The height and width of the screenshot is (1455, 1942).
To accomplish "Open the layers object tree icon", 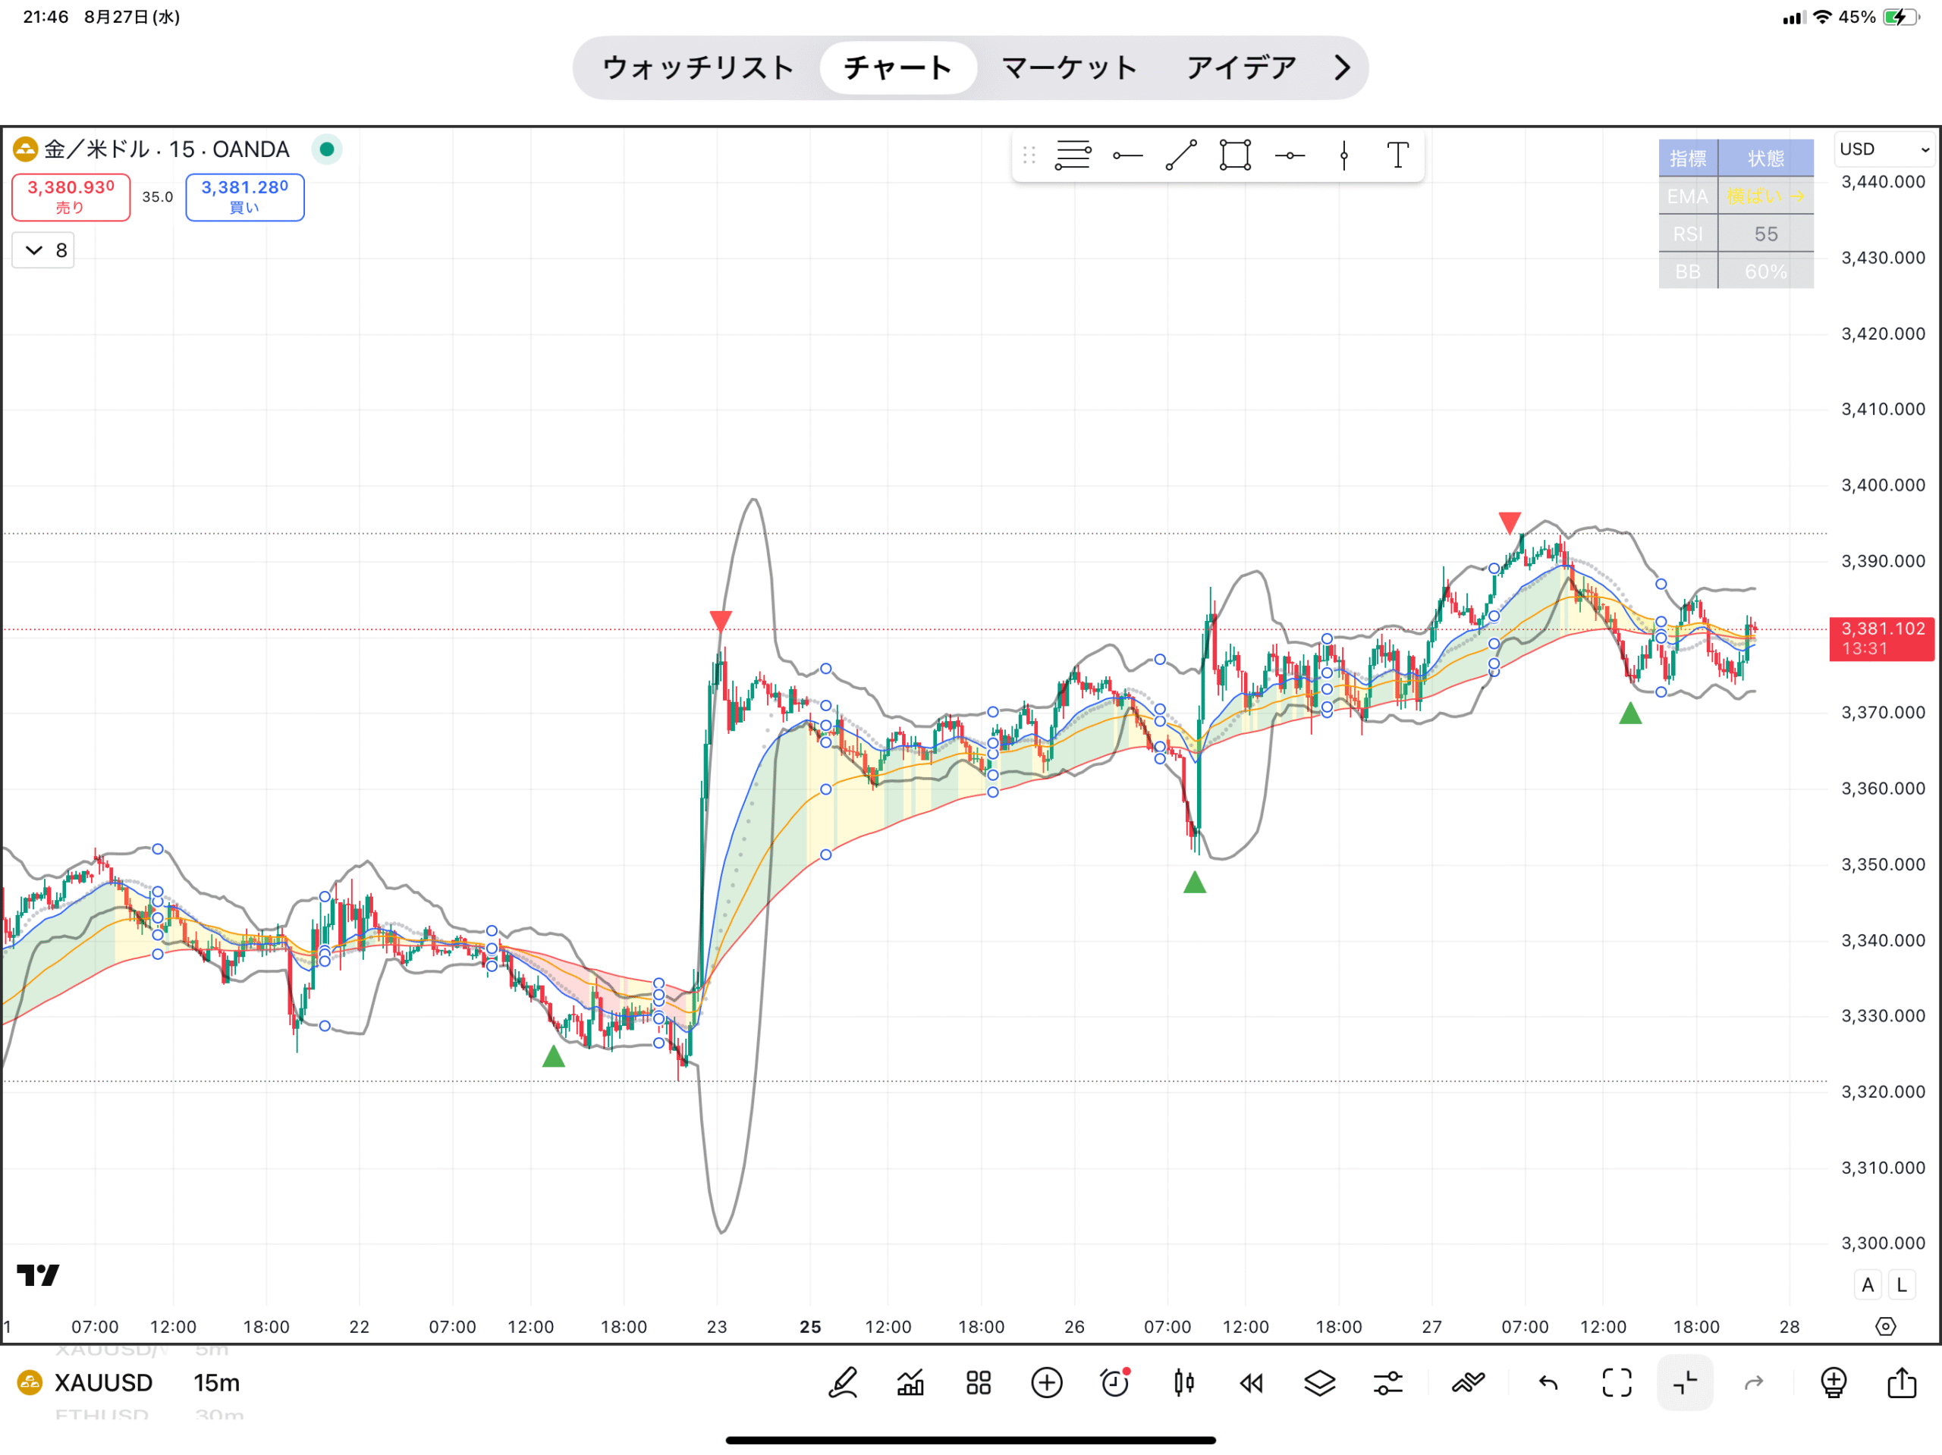I will [x=1319, y=1383].
